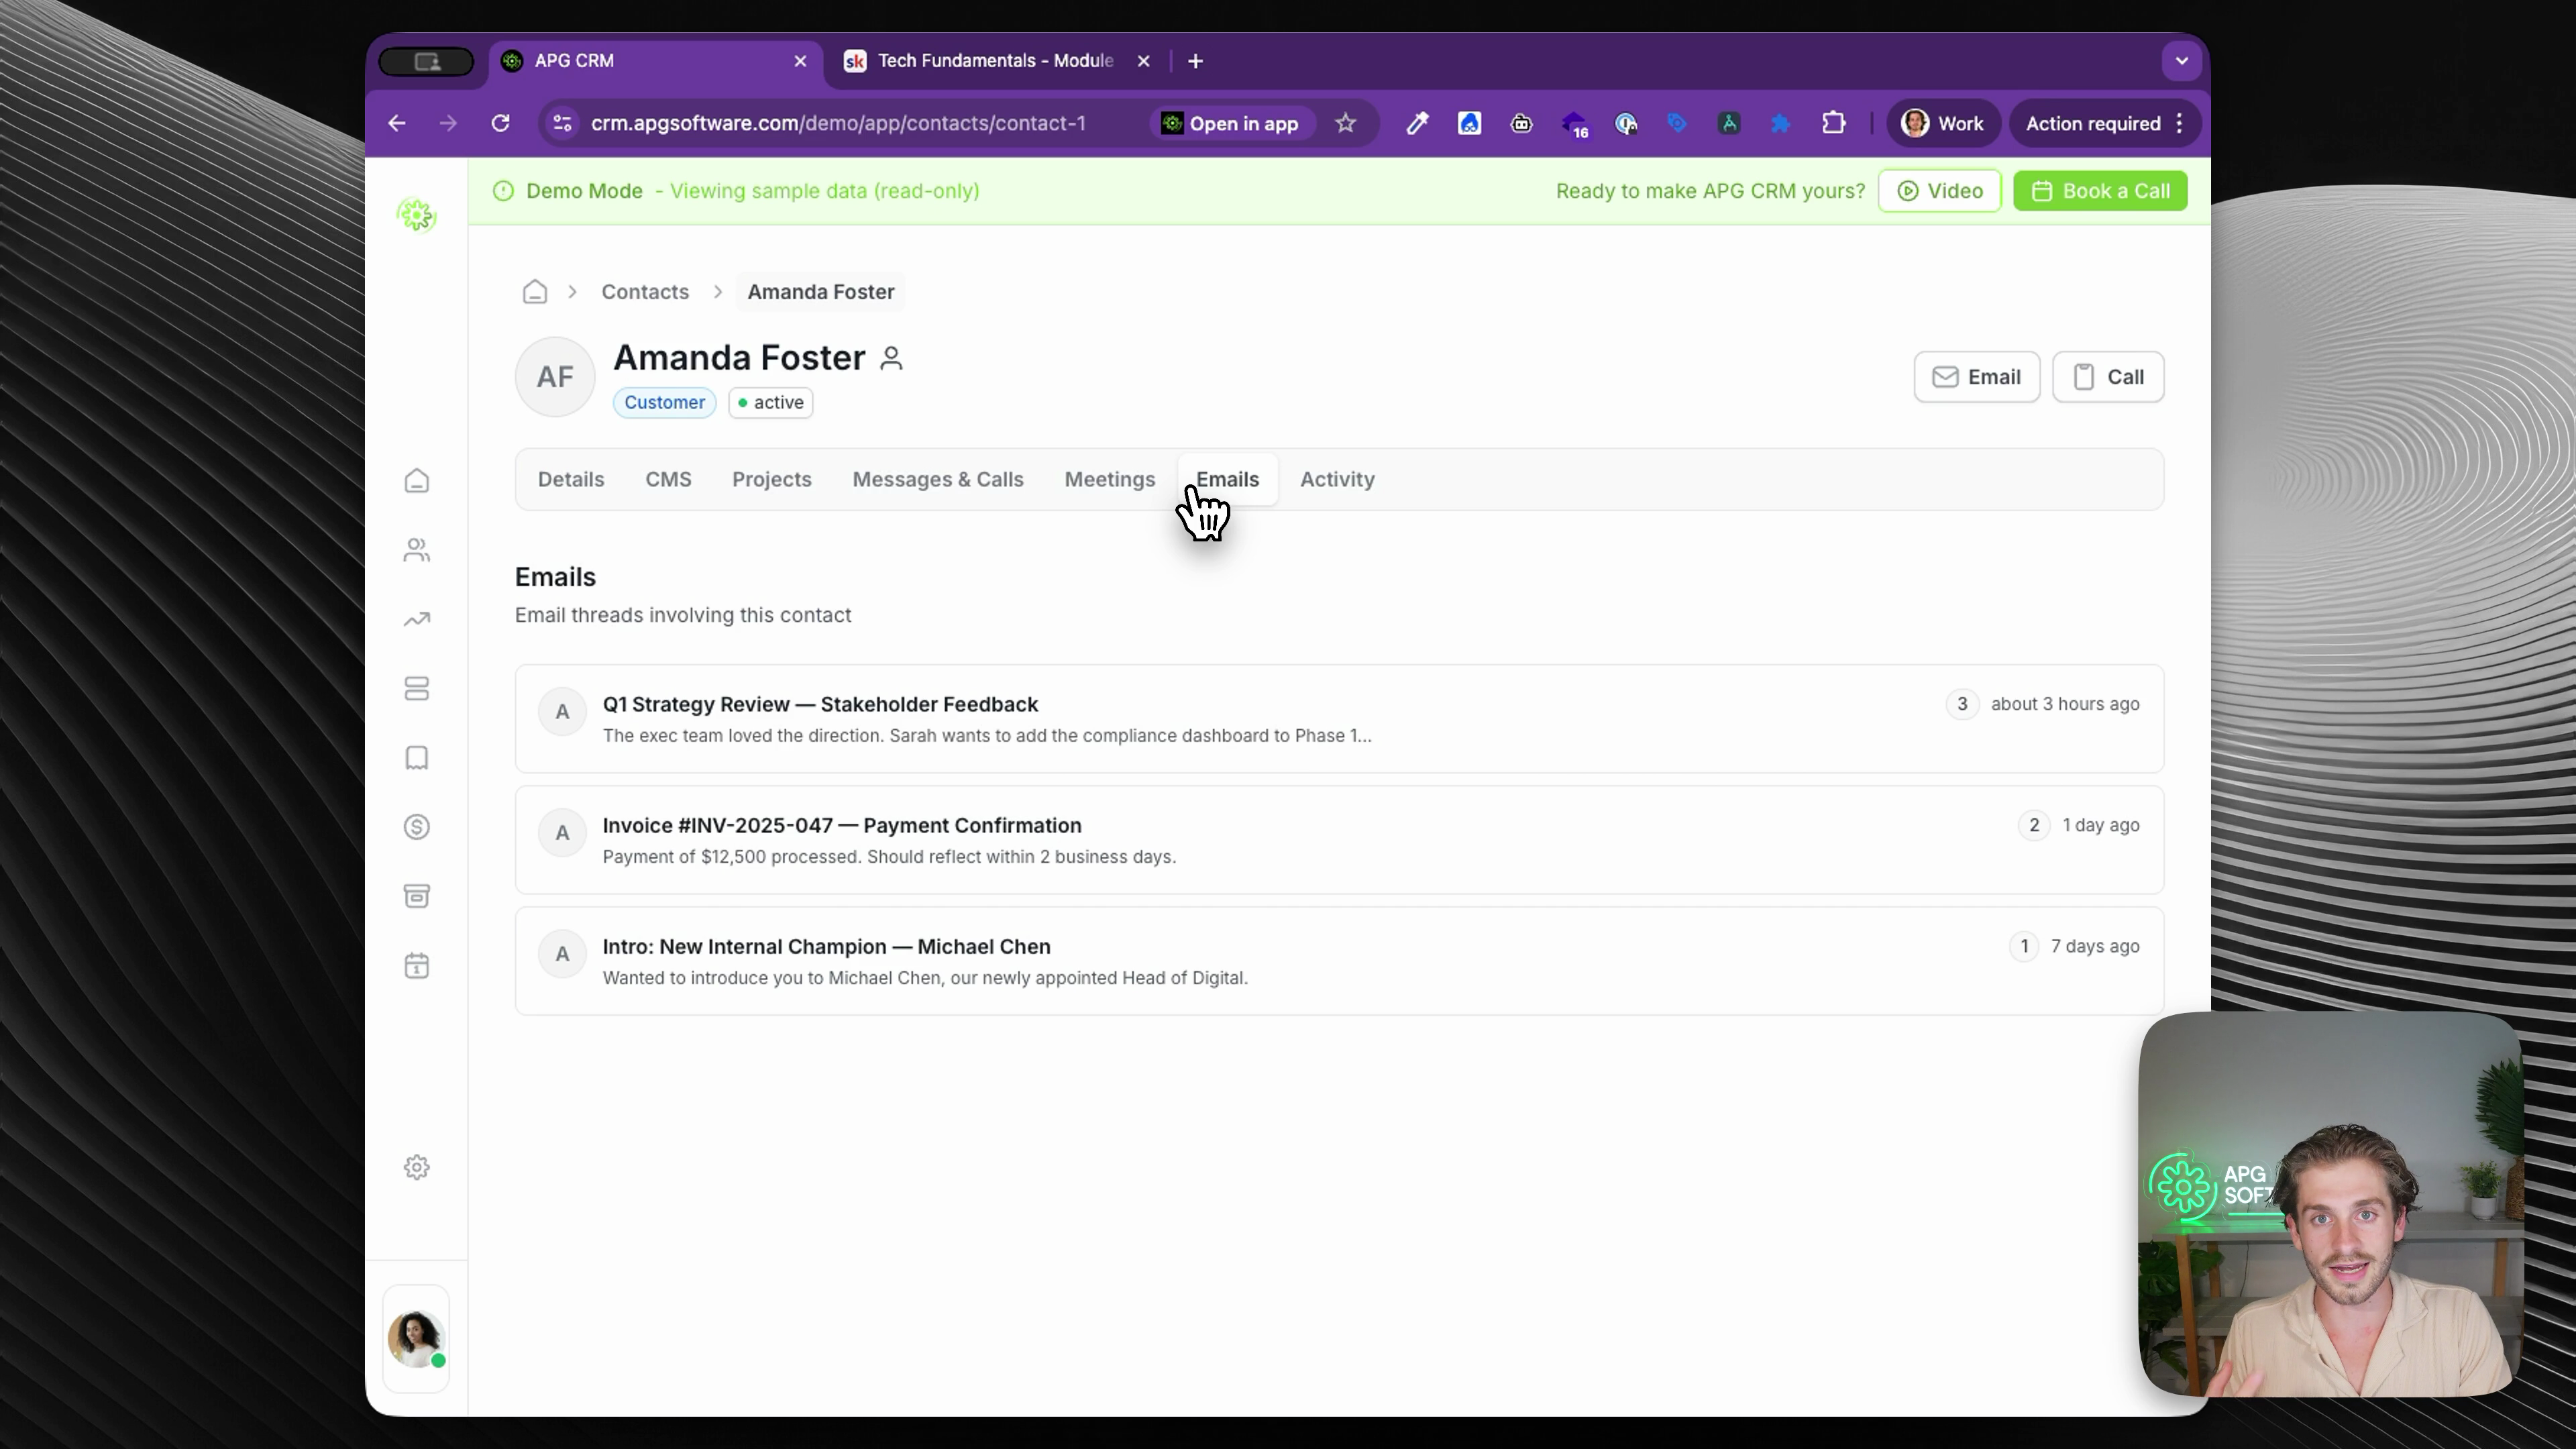Click the browser address bar URL
2576x1449 pixels.
coord(838,123)
